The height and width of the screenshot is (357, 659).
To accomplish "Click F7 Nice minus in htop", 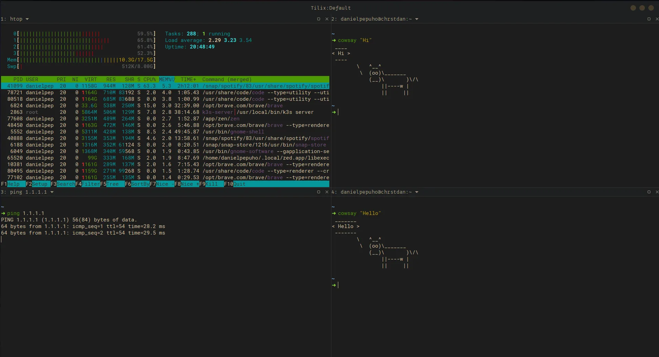I will click(162, 184).
